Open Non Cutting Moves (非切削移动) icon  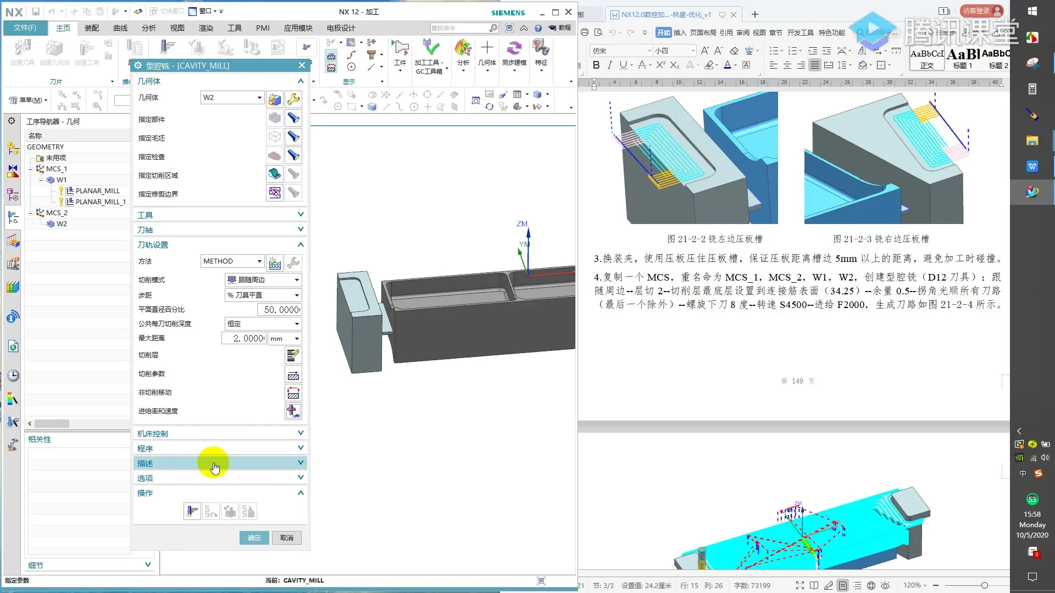tap(293, 393)
